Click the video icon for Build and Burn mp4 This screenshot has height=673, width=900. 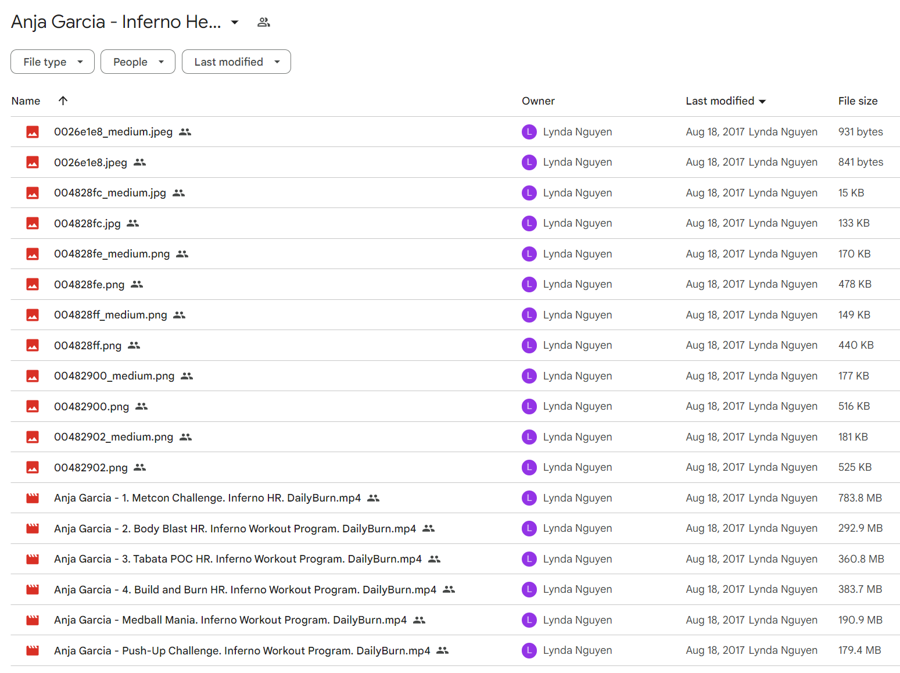33,589
